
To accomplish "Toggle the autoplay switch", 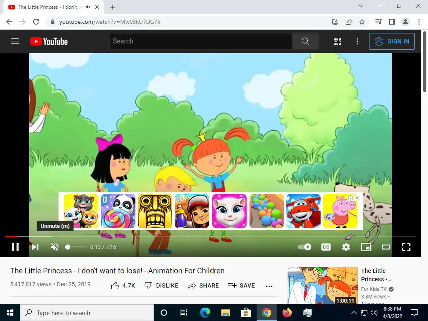I will pos(305,247).
